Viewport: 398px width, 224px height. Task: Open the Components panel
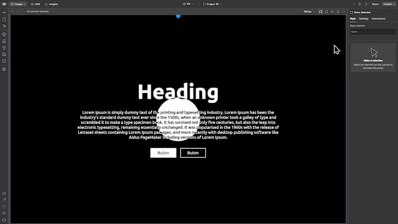point(4,34)
